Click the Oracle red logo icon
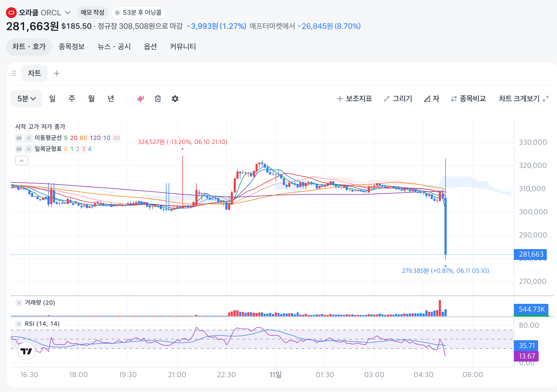 tap(11, 13)
